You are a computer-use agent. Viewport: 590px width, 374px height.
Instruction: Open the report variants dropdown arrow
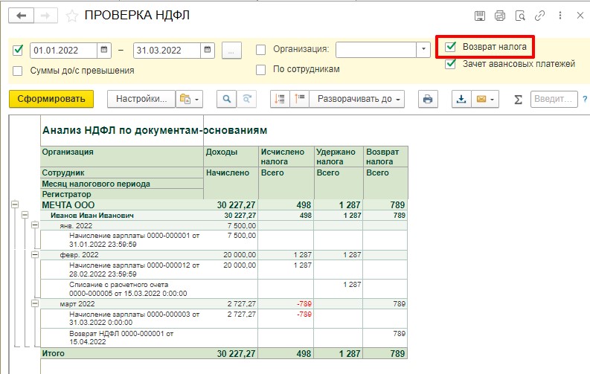pyautogui.click(x=197, y=100)
